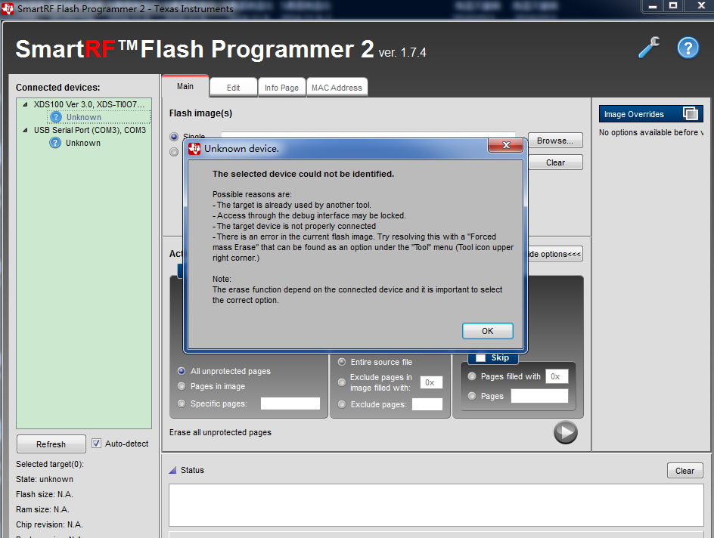The image size is (714, 538).
Task: Click the 0x field for image filled with
Action: coord(431,382)
